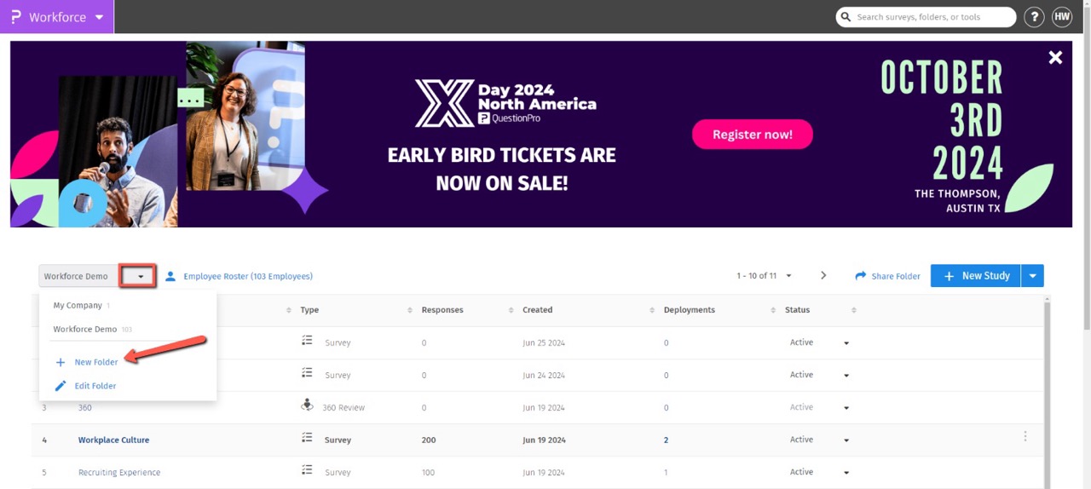Toggle the folder selector dropdown arrow
Viewport: 1091px width, 489px height.
point(140,276)
